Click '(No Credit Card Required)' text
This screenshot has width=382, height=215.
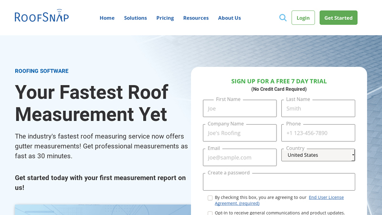(x=279, y=89)
